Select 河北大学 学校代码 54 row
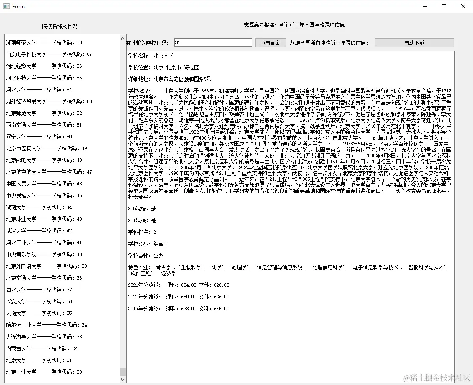Image resolution: width=473 pixels, height=385 pixels. coord(39,90)
